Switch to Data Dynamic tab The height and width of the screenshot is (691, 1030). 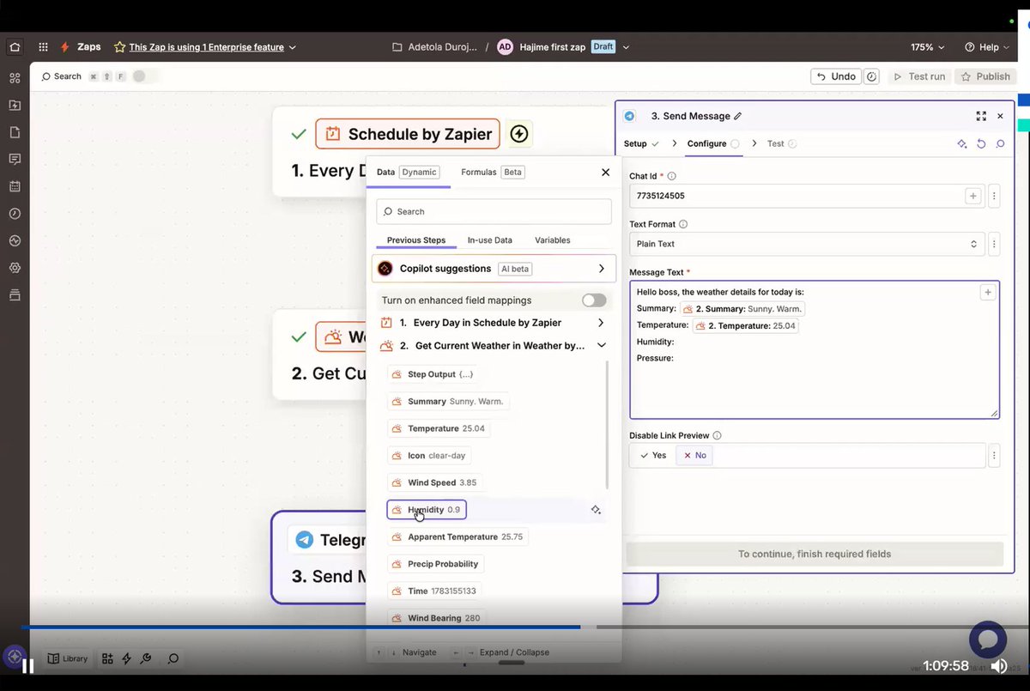pos(408,172)
